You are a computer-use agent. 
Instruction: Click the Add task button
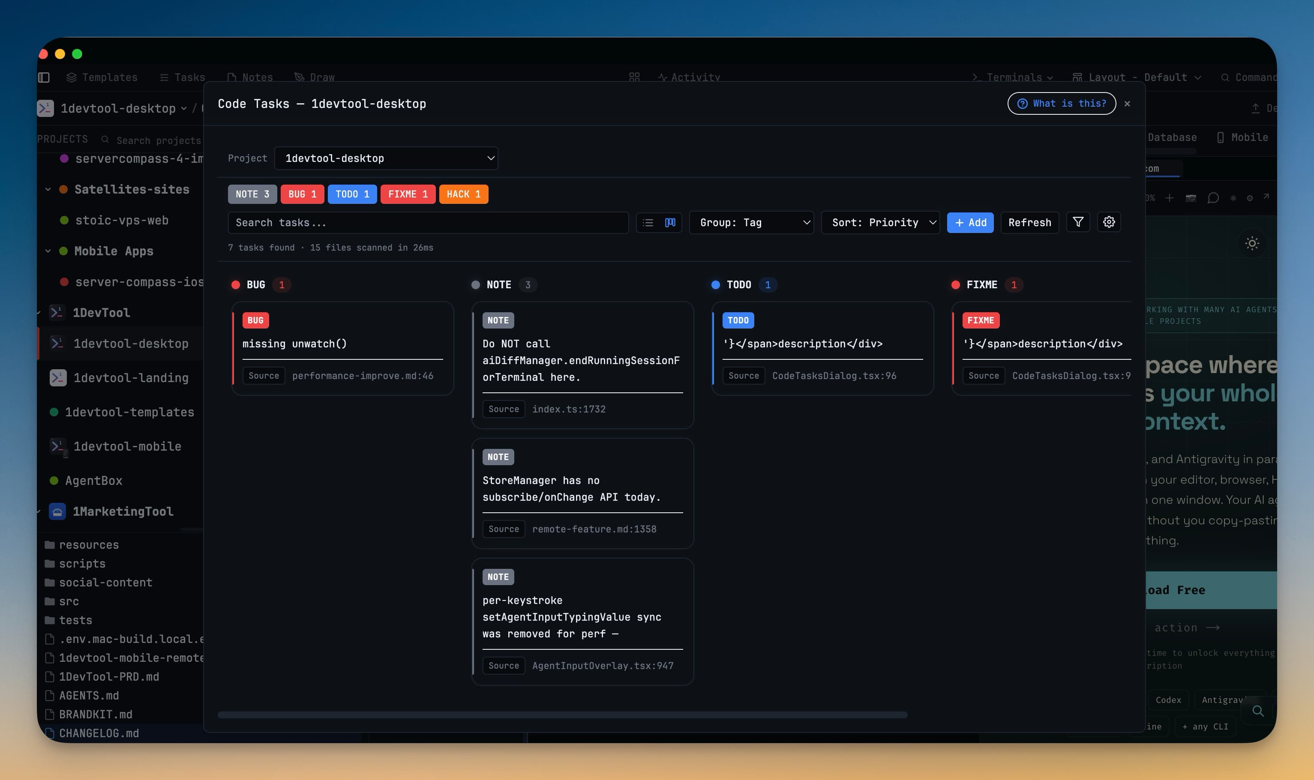[970, 222]
